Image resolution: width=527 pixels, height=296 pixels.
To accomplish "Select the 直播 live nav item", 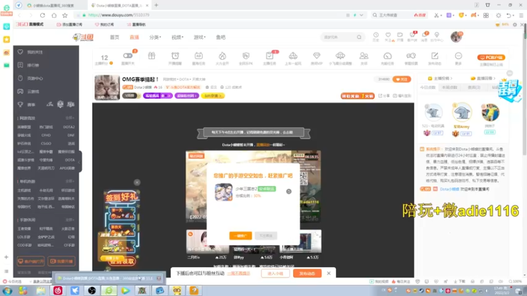I will (x=134, y=37).
